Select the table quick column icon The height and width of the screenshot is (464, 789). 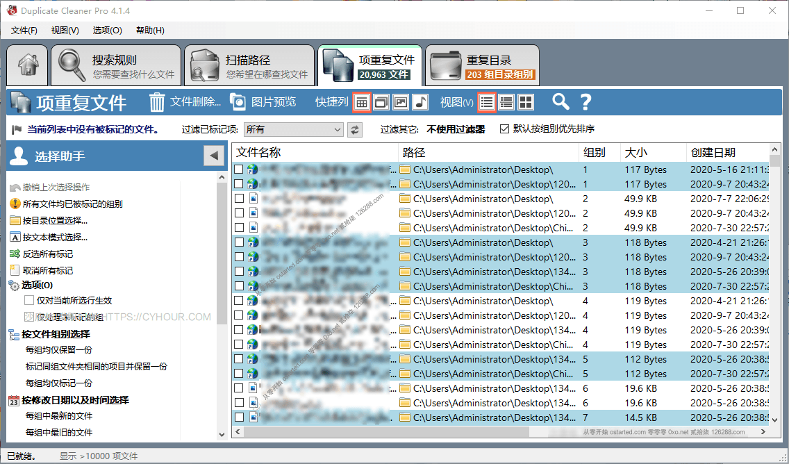361,103
